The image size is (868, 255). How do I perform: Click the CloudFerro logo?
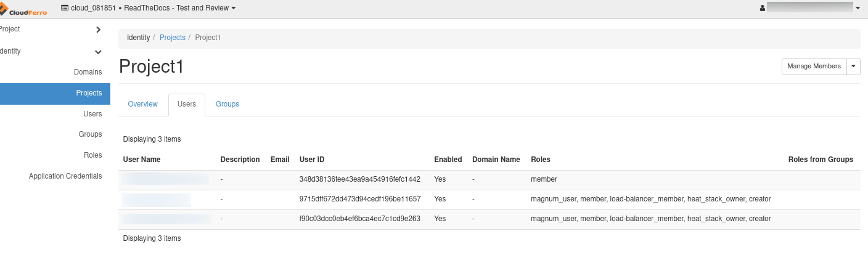click(x=23, y=9)
